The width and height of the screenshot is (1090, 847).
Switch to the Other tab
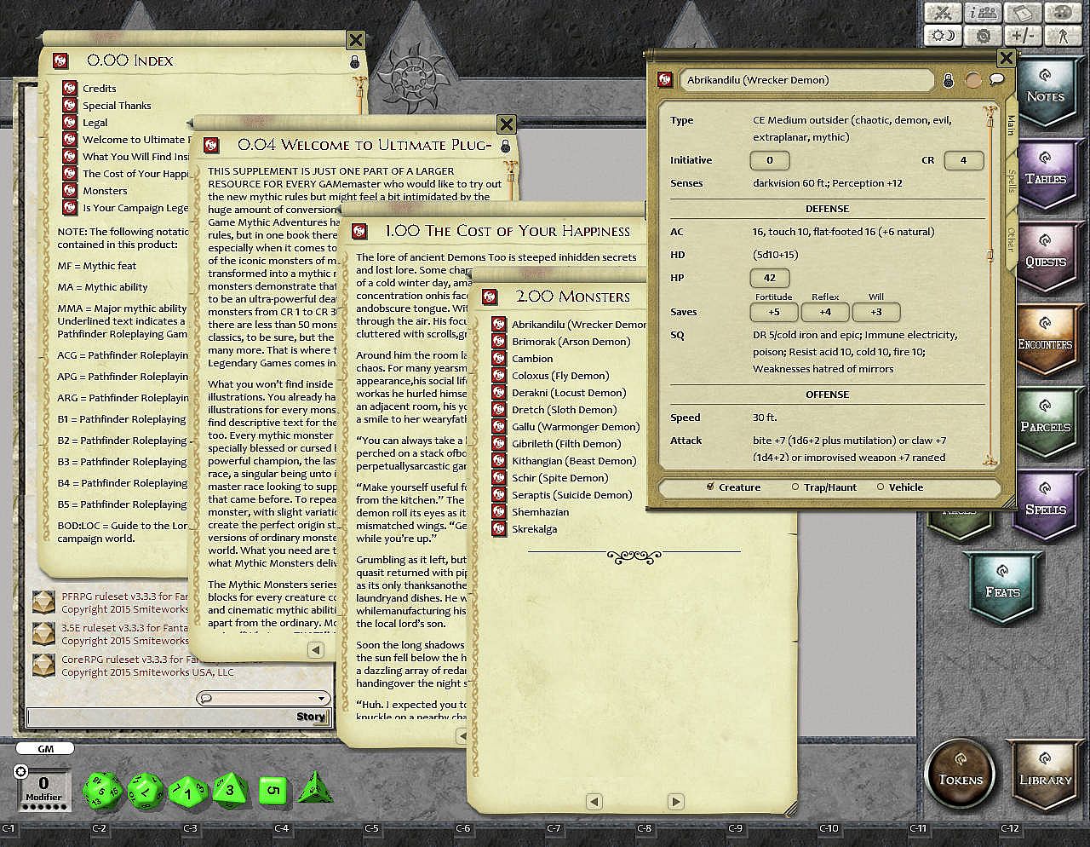pos(1012,239)
